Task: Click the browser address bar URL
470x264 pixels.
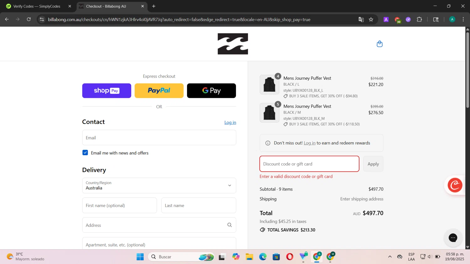Action: (179, 19)
